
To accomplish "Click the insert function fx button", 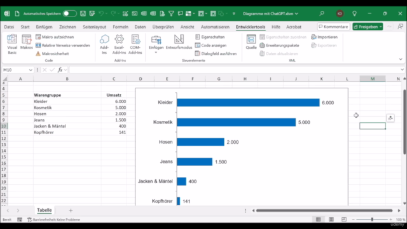I will (60, 69).
